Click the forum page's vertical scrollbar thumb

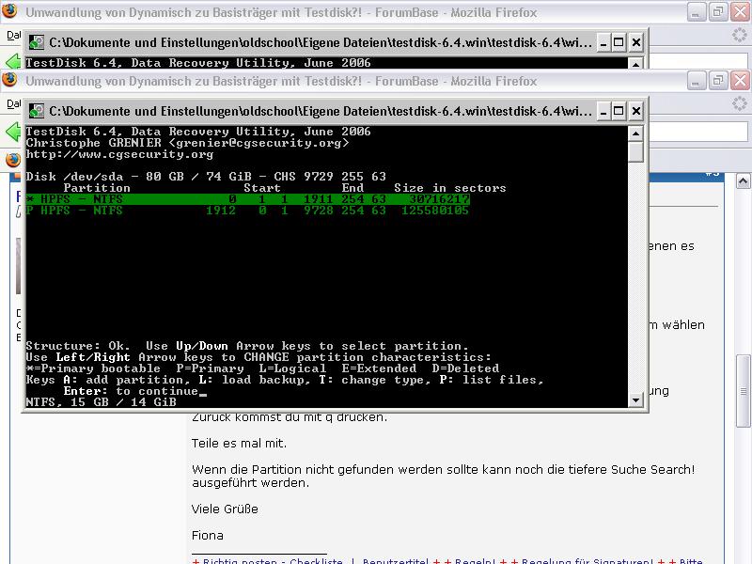click(743, 391)
